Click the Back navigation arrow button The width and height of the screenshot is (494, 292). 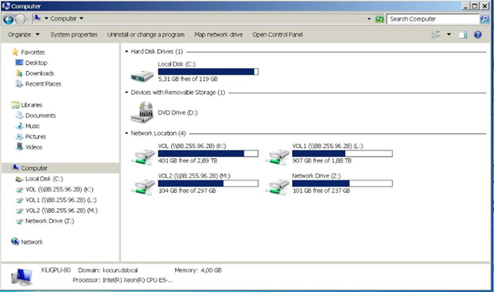(x=9, y=19)
